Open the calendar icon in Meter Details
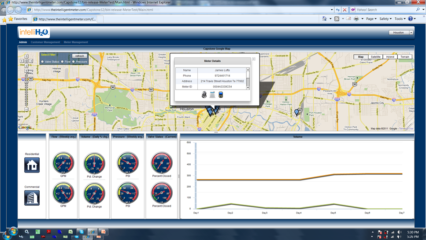 (x=212, y=95)
